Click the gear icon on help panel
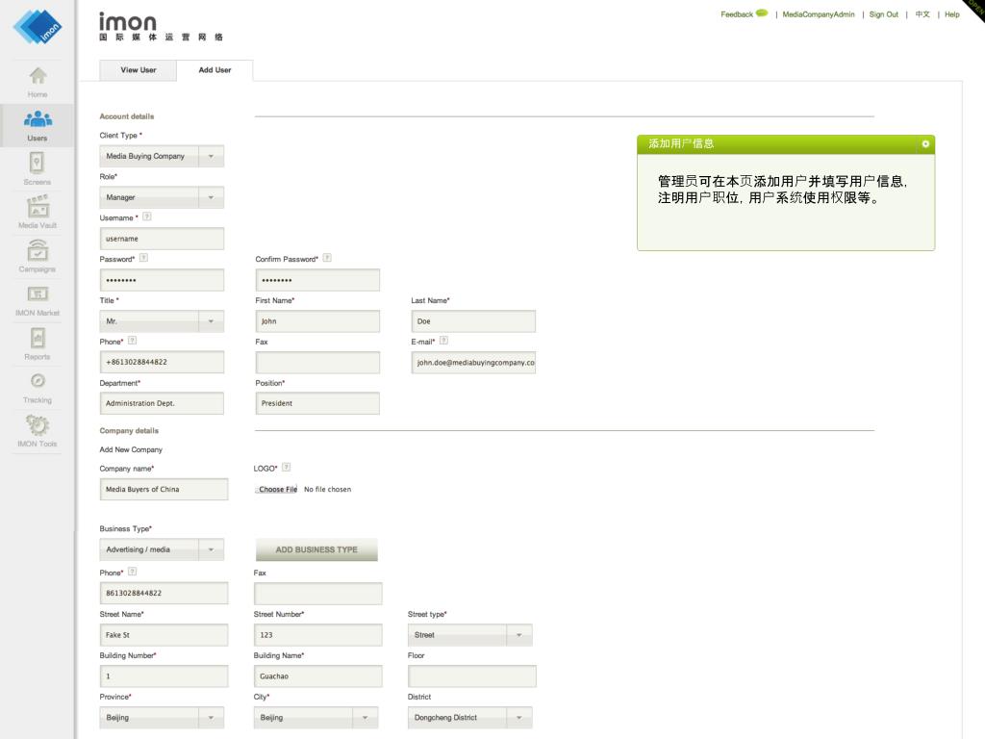This screenshot has height=739, width=985. click(925, 144)
